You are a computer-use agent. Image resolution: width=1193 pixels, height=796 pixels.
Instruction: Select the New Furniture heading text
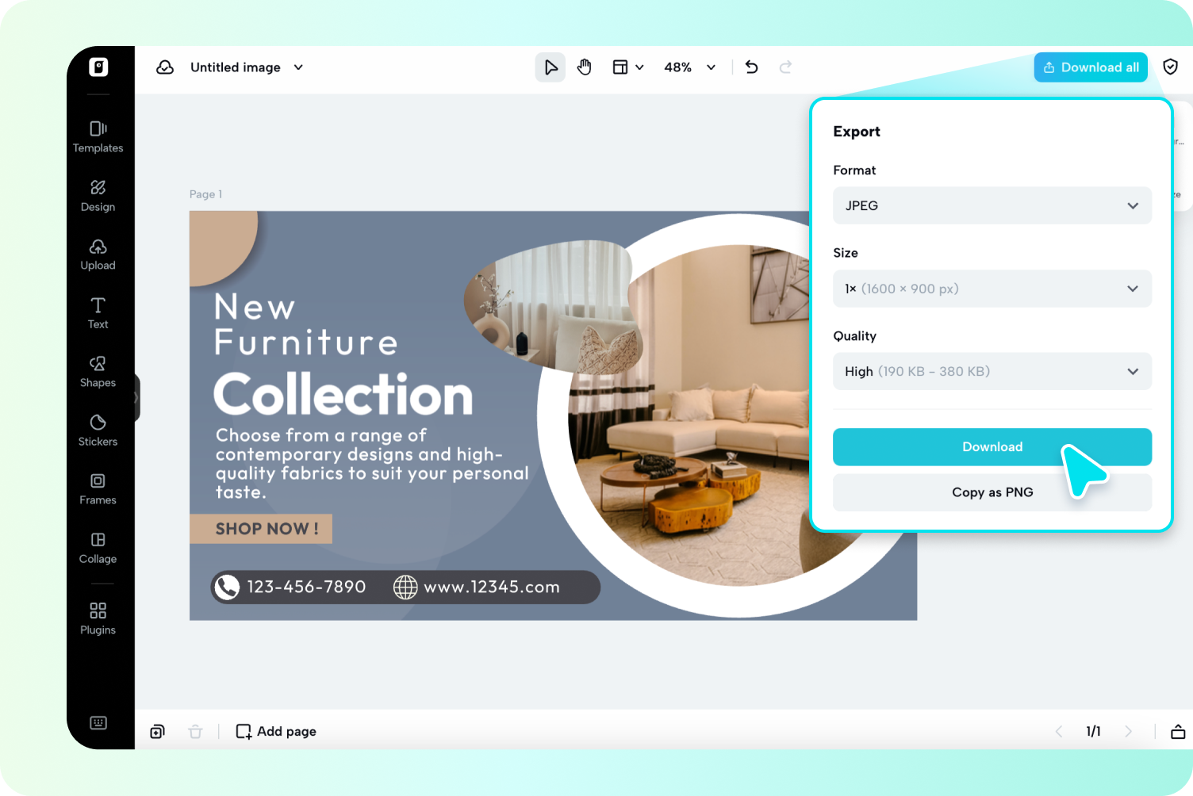pyautogui.click(x=305, y=324)
